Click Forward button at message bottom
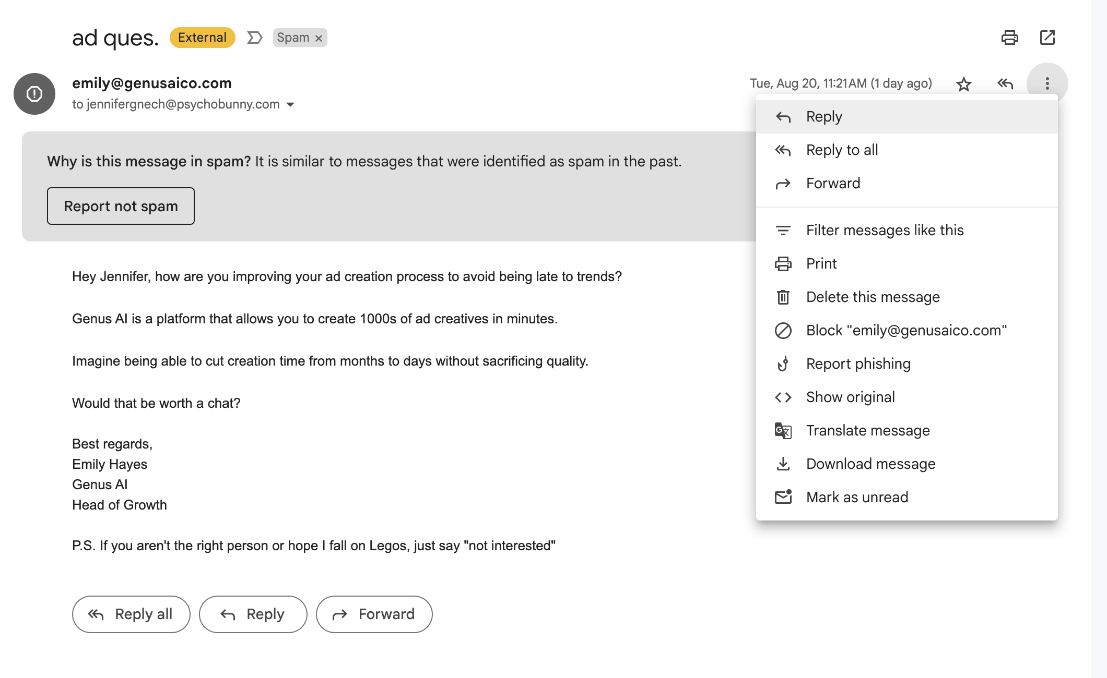 click(374, 614)
